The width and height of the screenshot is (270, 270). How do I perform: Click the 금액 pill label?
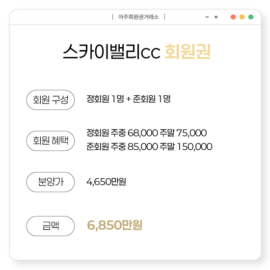51,226
